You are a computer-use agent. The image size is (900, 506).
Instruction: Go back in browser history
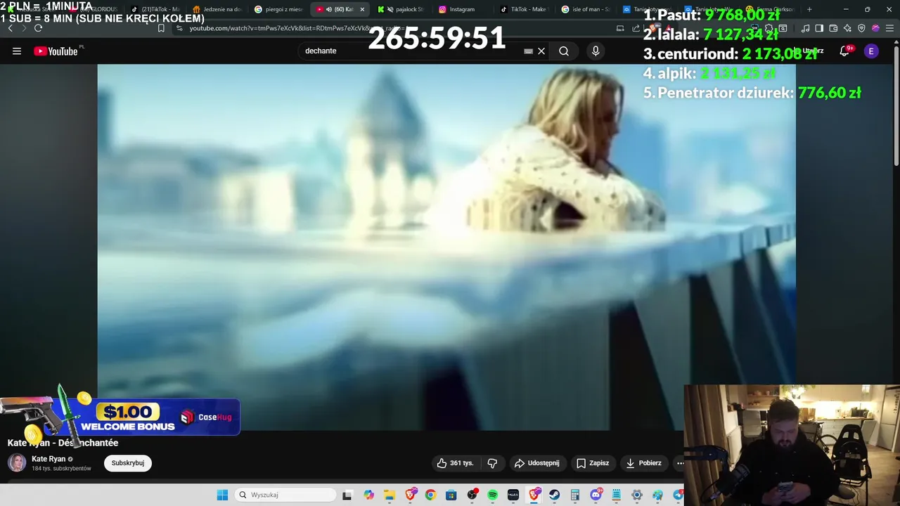10,28
